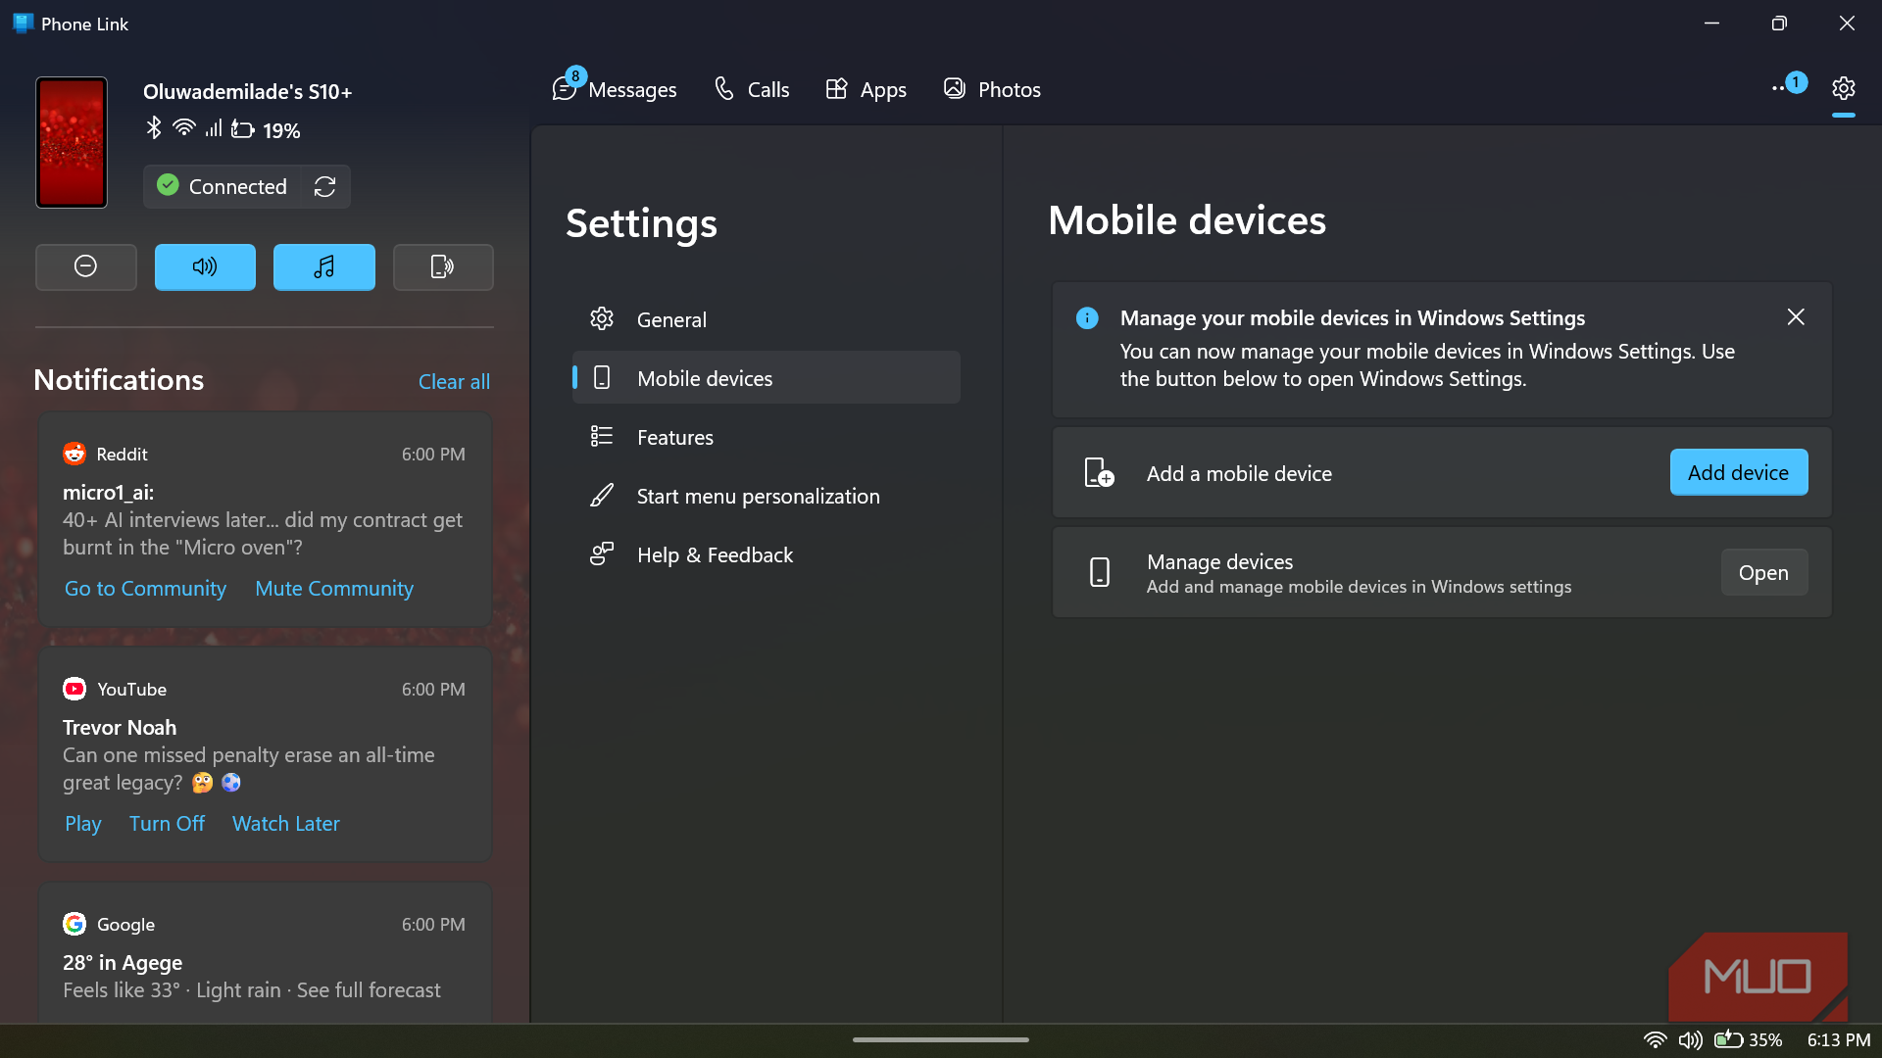Open Start menu personalization settings
The height and width of the screenshot is (1058, 1882).
[767, 496]
